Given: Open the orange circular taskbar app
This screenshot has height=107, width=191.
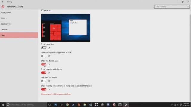Looking at the screenshot, I should (x=79, y=105).
